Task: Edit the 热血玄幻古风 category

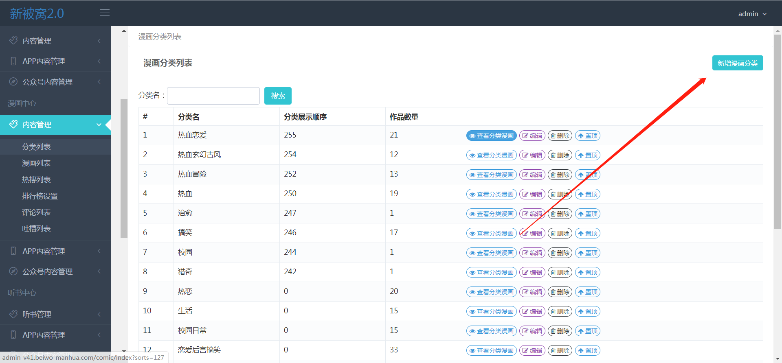Action: [532, 155]
